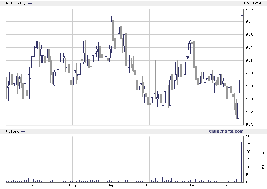
Task: Click the 5.9 price axis label
Action: pyautogui.click(x=249, y=86)
